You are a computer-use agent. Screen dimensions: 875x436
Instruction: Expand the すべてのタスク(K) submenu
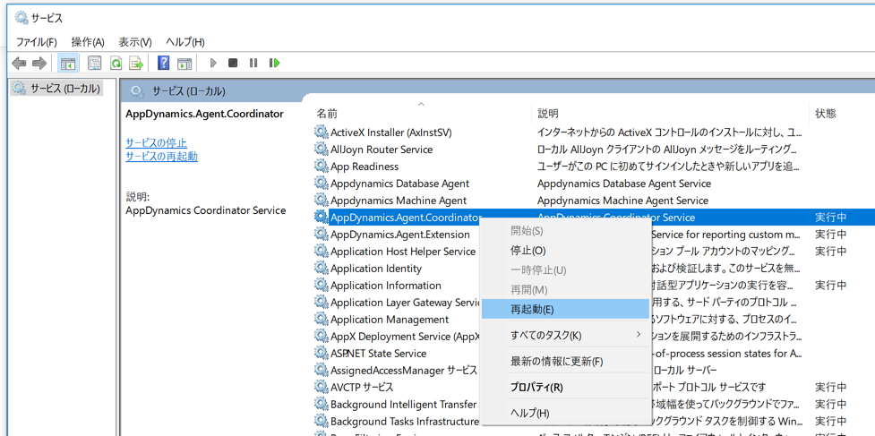pos(546,336)
